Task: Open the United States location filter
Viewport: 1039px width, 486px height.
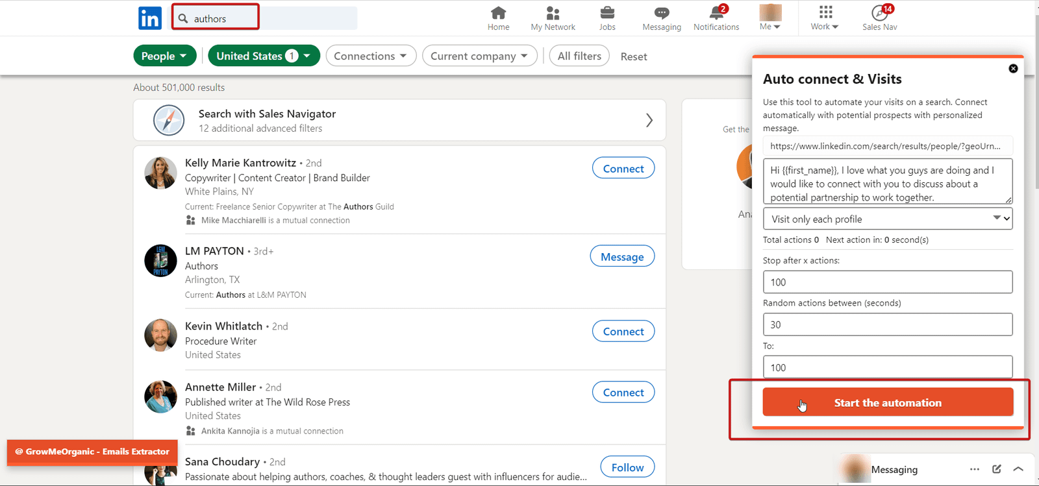Action: coord(264,56)
